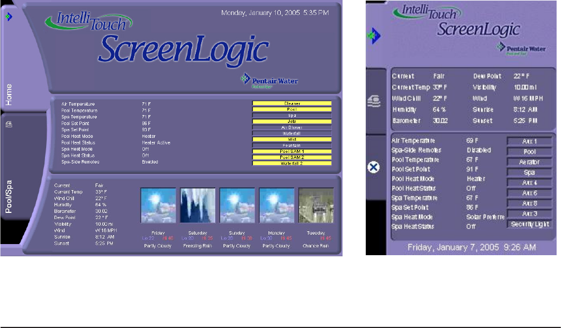
Task: Click the 'Disabled' Spa-Side Remotes value
Action: (479, 150)
